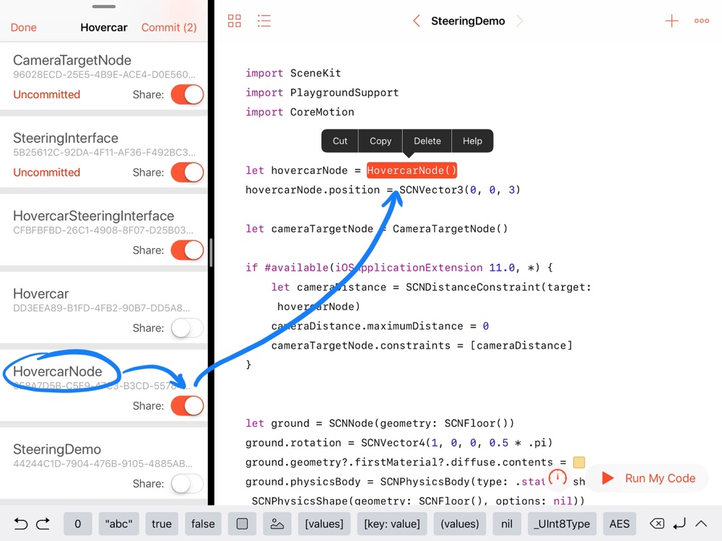722x541 pixels.
Task: Select the highlighted HovercarNode() token
Action: point(412,170)
